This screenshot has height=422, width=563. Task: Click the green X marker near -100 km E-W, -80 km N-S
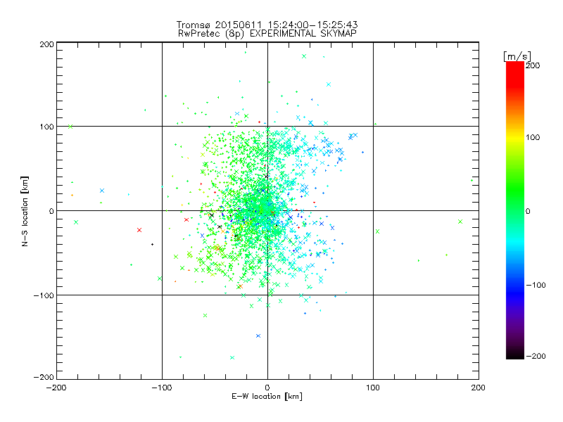coord(160,279)
